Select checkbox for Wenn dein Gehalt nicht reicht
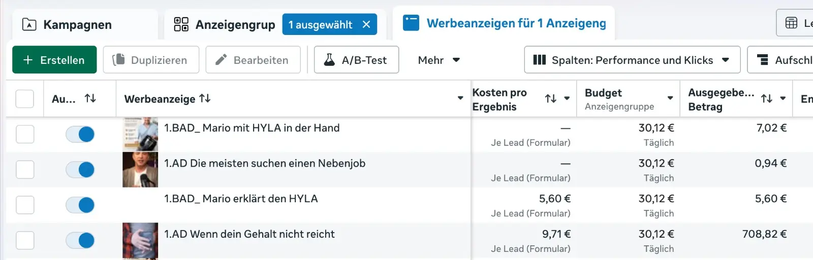Image resolution: width=813 pixels, height=260 pixels. click(x=25, y=241)
